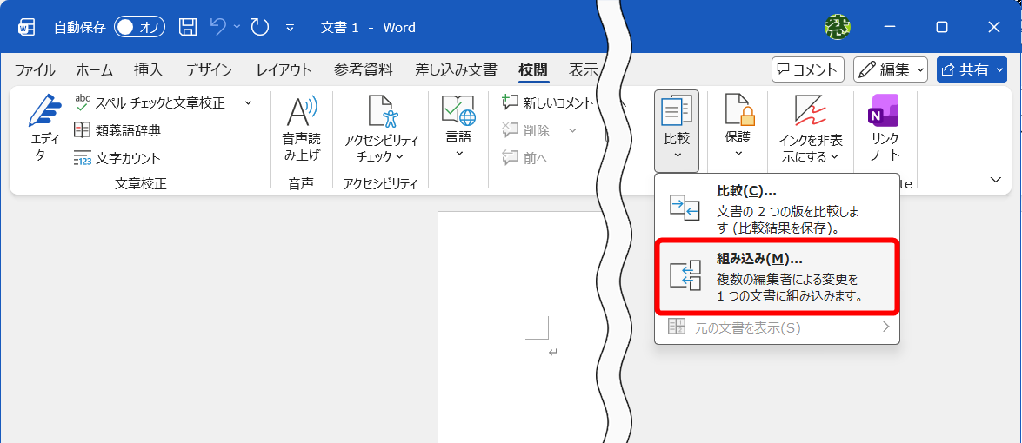This screenshot has height=443, width=1022.
Task: Choose 組み込み(M)... menu entry
Action: tap(777, 277)
